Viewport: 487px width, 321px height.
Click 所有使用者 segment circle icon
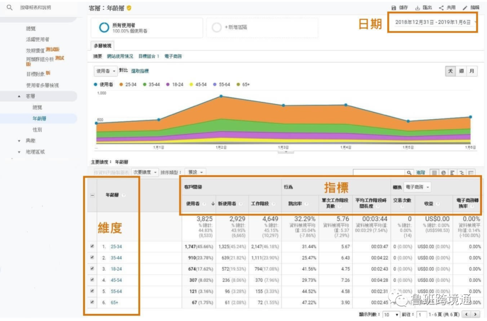104,28
